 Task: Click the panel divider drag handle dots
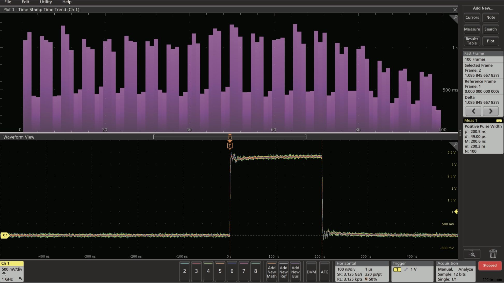coord(460,133)
